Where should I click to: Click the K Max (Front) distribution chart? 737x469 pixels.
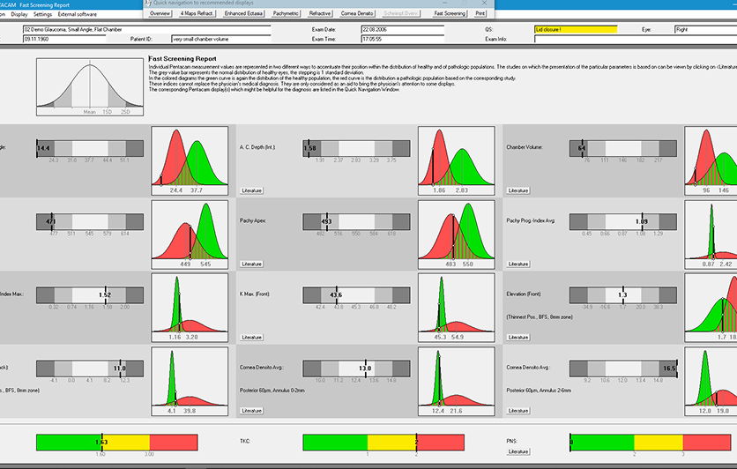[x=457, y=308]
